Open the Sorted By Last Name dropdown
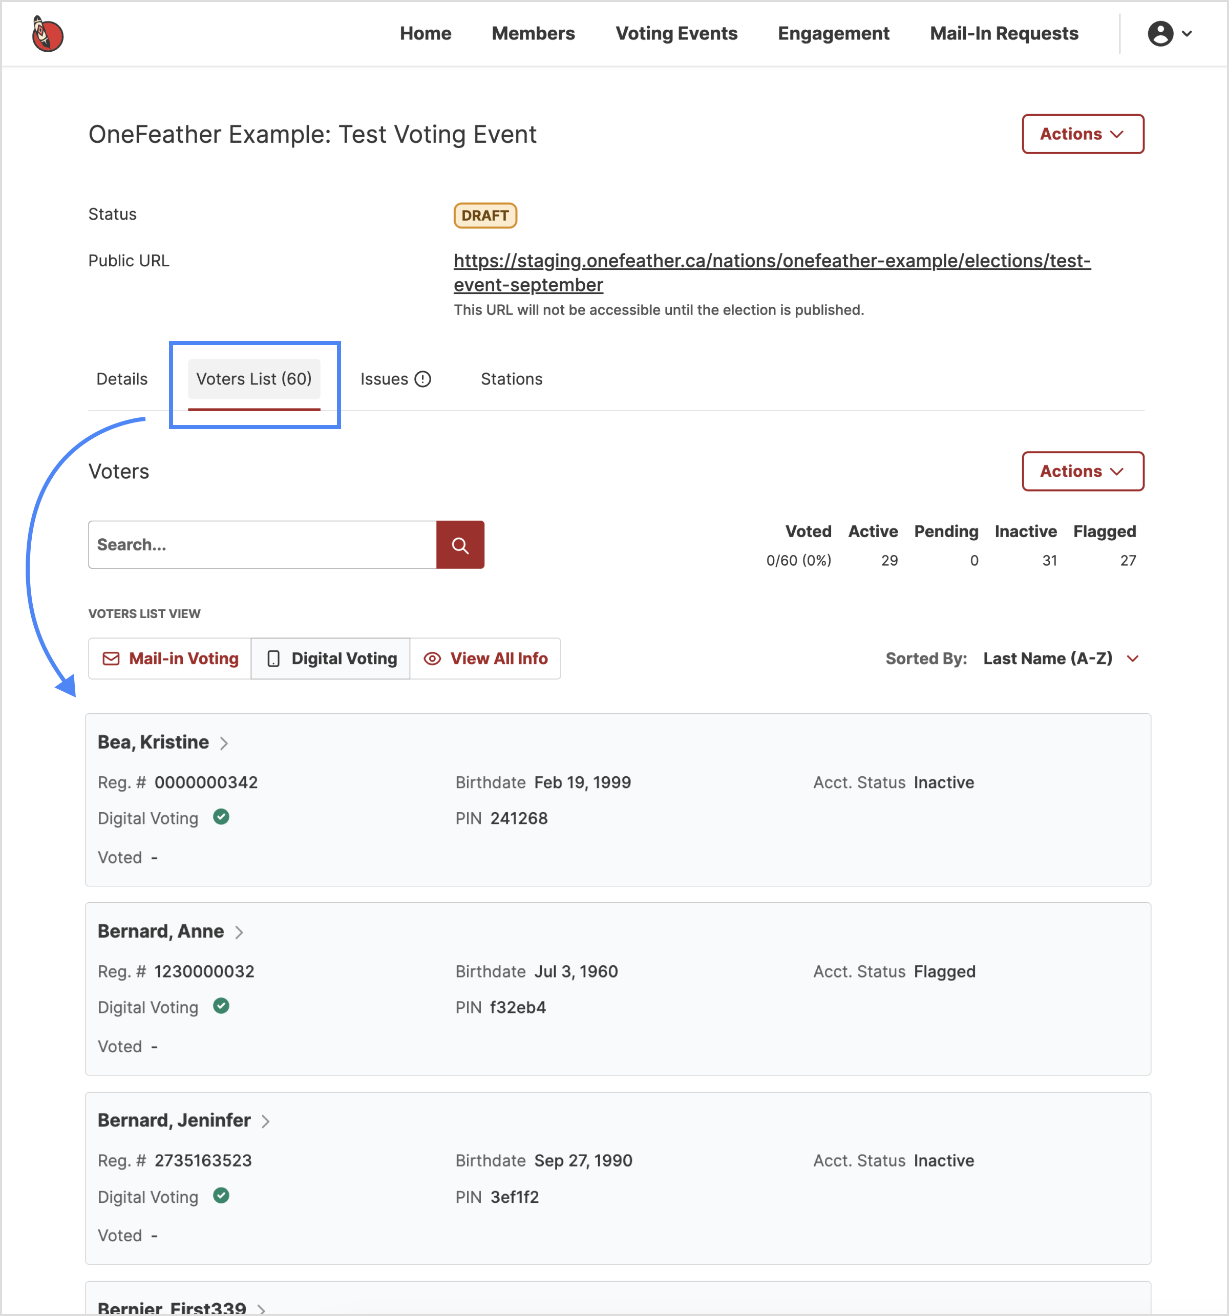This screenshot has width=1229, height=1316. (1061, 659)
